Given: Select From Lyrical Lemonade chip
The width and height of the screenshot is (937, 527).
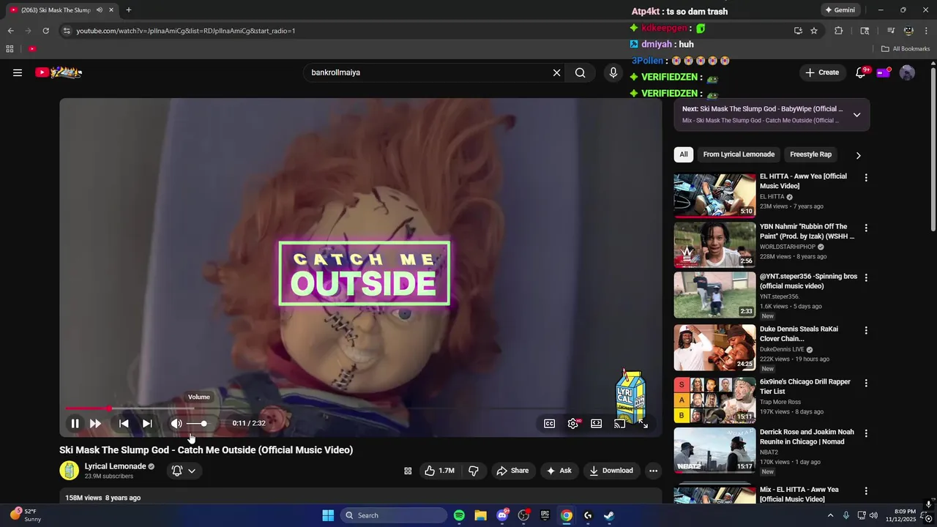Looking at the screenshot, I should click(x=739, y=154).
